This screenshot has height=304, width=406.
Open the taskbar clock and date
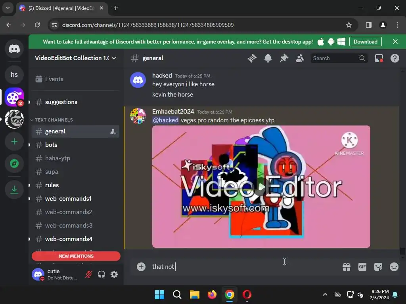(x=379, y=294)
